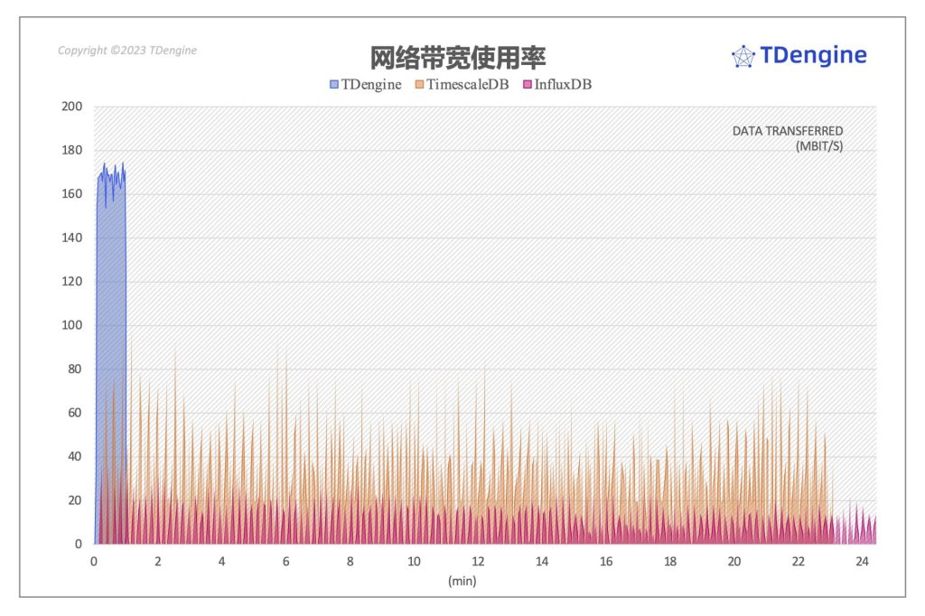The height and width of the screenshot is (616, 925).
Task: Click the TDengine brand name text
Action: (x=814, y=56)
